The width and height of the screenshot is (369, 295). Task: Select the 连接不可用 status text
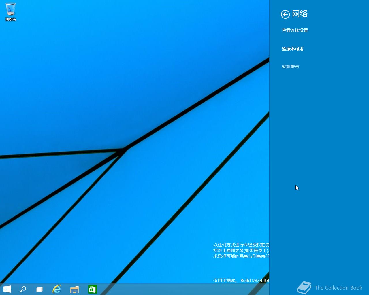coord(293,49)
